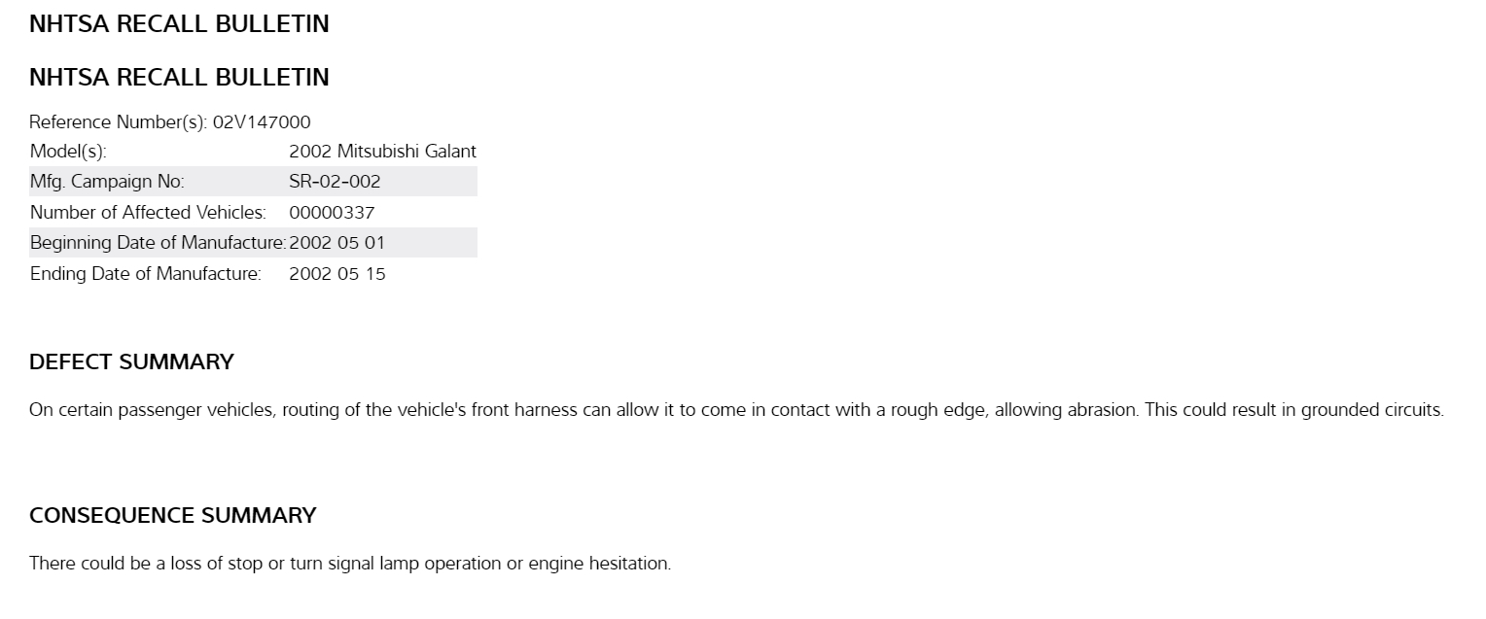1486x619 pixels.
Task: Click the Number of Affected Vehicles label
Action: (x=148, y=213)
